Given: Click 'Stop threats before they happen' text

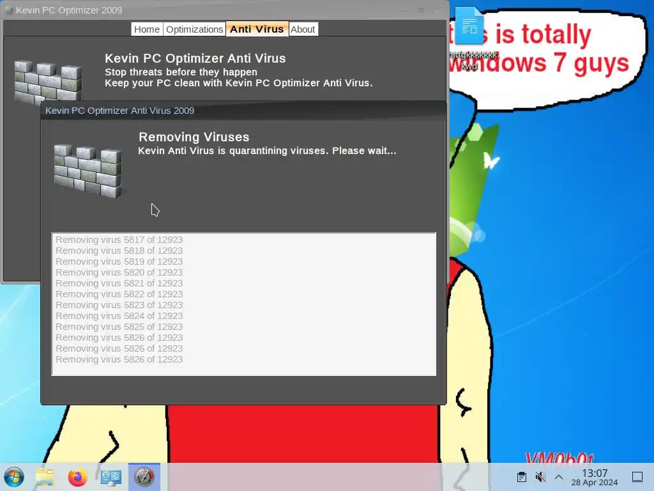Looking at the screenshot, I should pyautogui.click(x=181, y=72).
